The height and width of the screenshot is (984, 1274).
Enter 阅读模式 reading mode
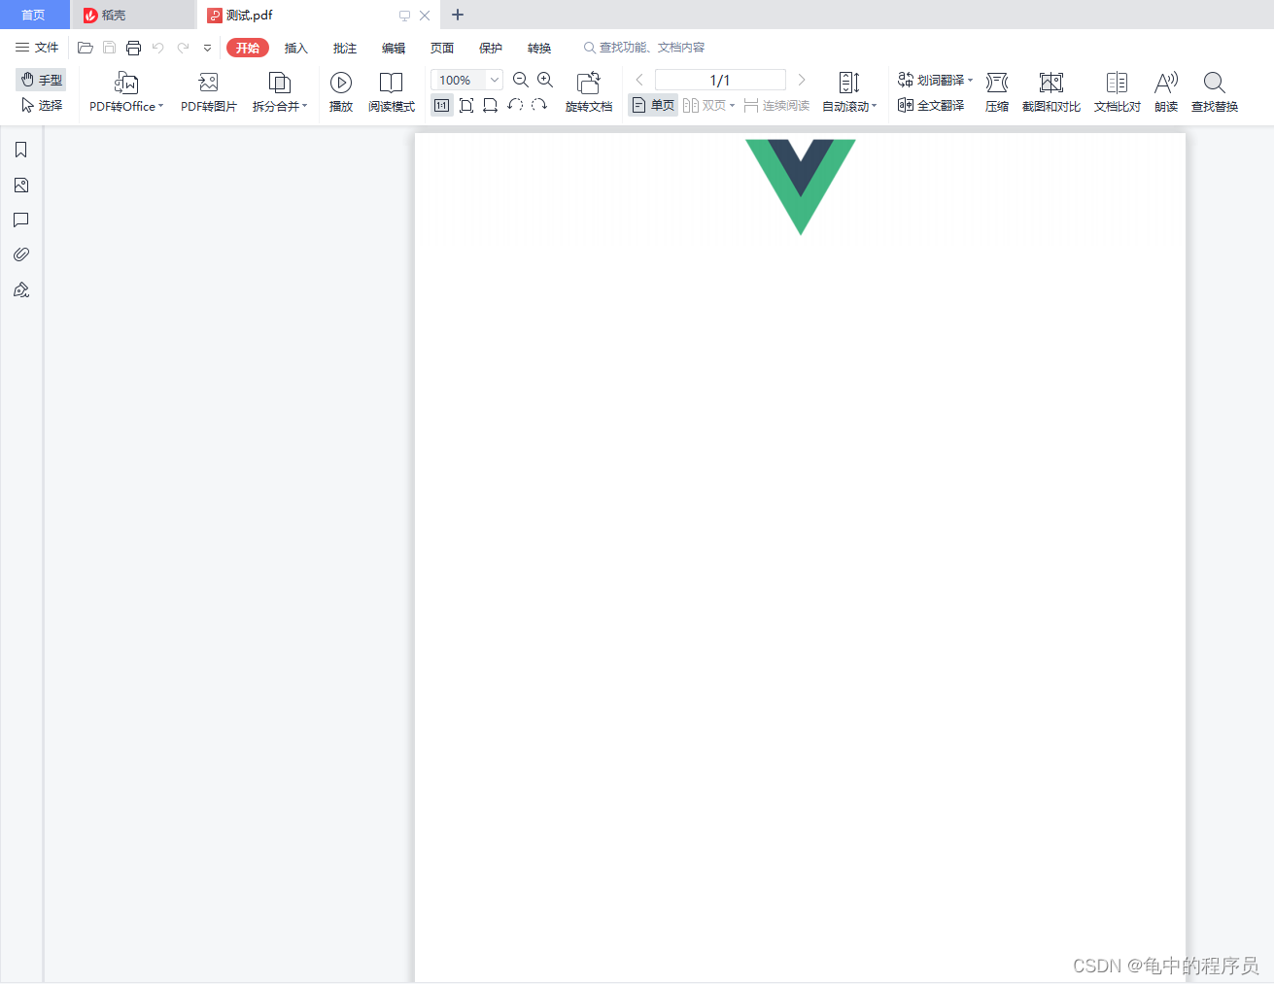(x=392, y=92)
